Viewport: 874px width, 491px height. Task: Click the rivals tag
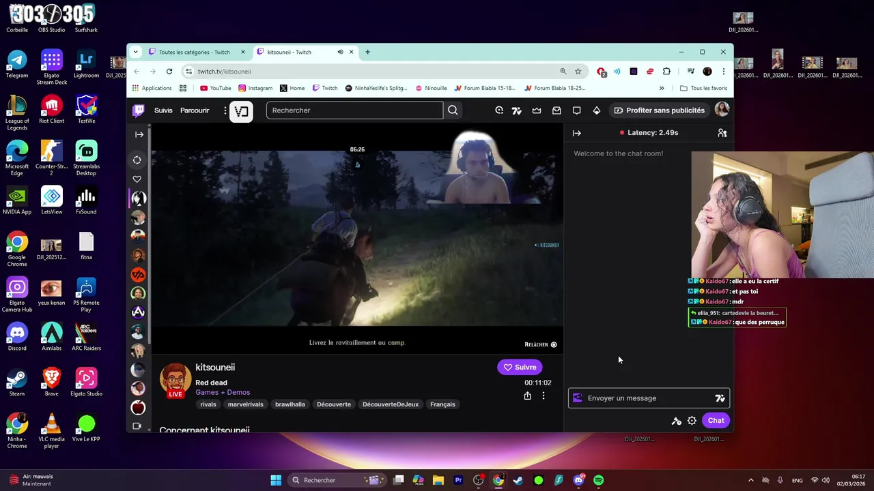(208, 404)
